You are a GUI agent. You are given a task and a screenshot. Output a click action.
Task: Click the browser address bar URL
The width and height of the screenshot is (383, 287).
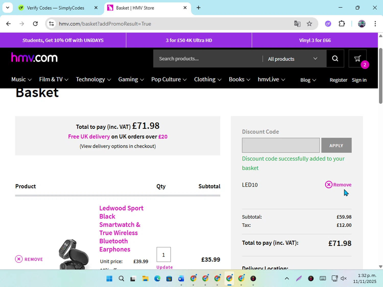pos(105,24)
